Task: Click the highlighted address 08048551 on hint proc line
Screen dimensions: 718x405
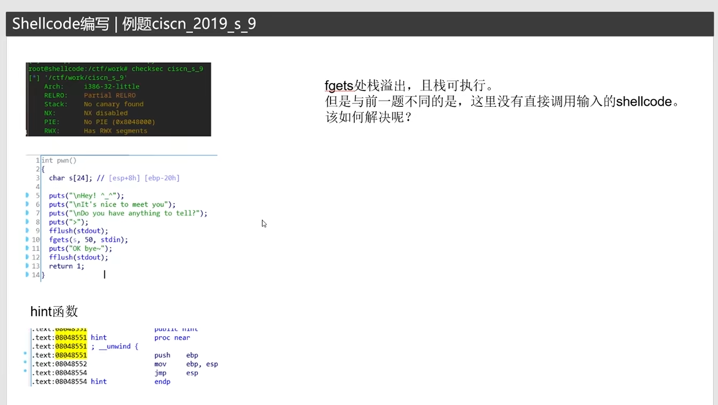Action: [71, 338]
